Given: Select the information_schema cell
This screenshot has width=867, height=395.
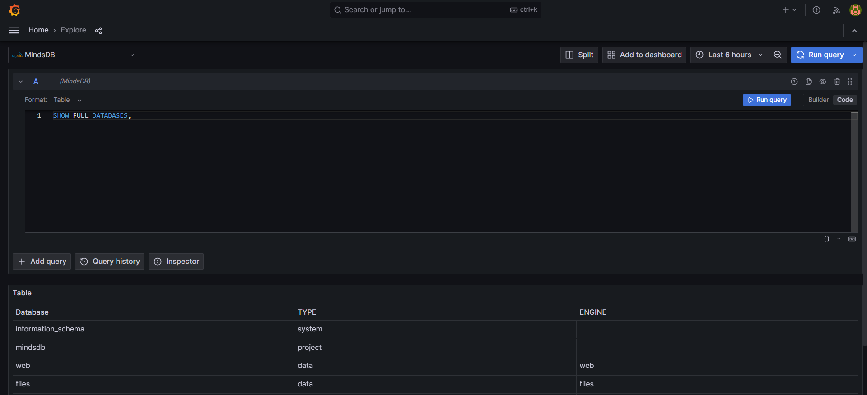Looking at the screenshot, I should tap(153, 329).
